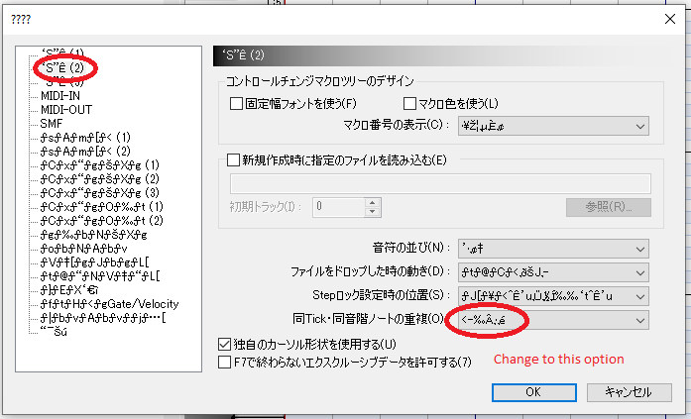Tick 新規作成時に指定のファイルを読み込む(E) checkbox
Image resolution: width=691 pixels, height=419 pixels.
pyautogui.click(x=233, y=159)
